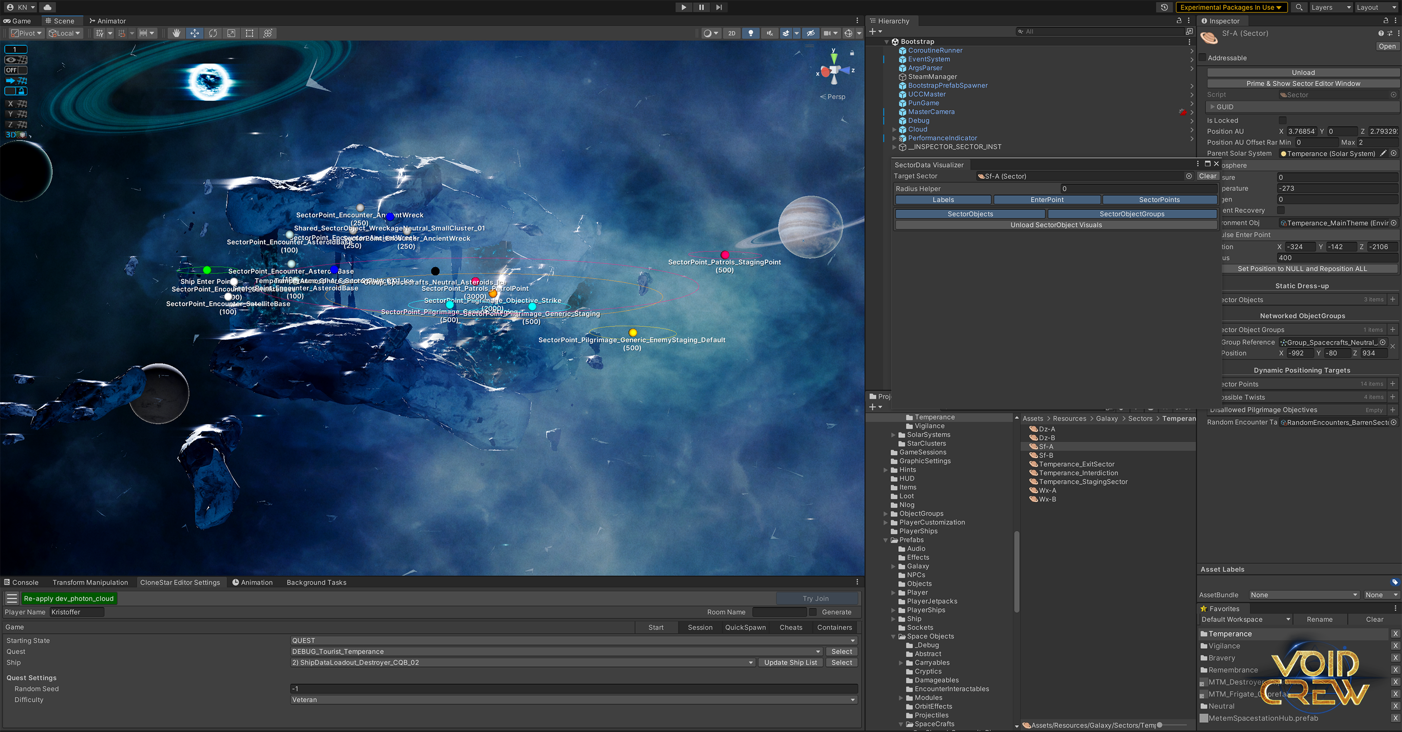Image resolution: width=1402 pixels, height=732 pixels.
Task: Enable the Addressable checkbox
Action: tap(1202, 57)
